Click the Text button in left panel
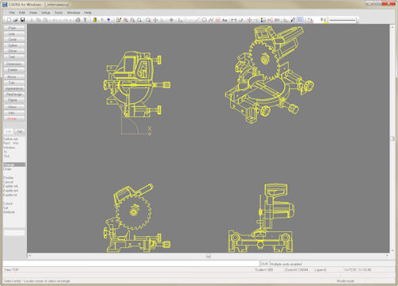Screen dimensions: 398x286 click(x=14, y=56)
